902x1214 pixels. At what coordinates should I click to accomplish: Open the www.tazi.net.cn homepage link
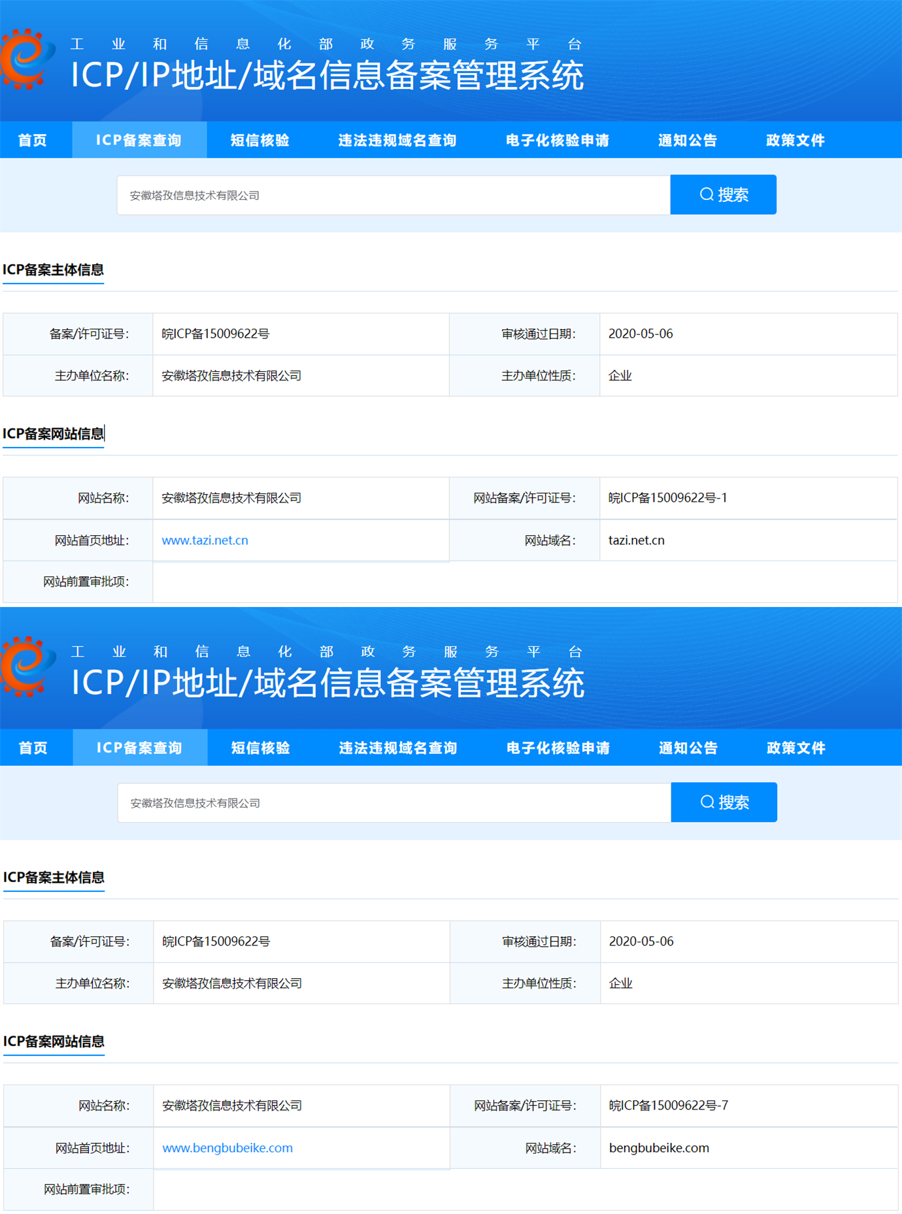tap(205, 540)
